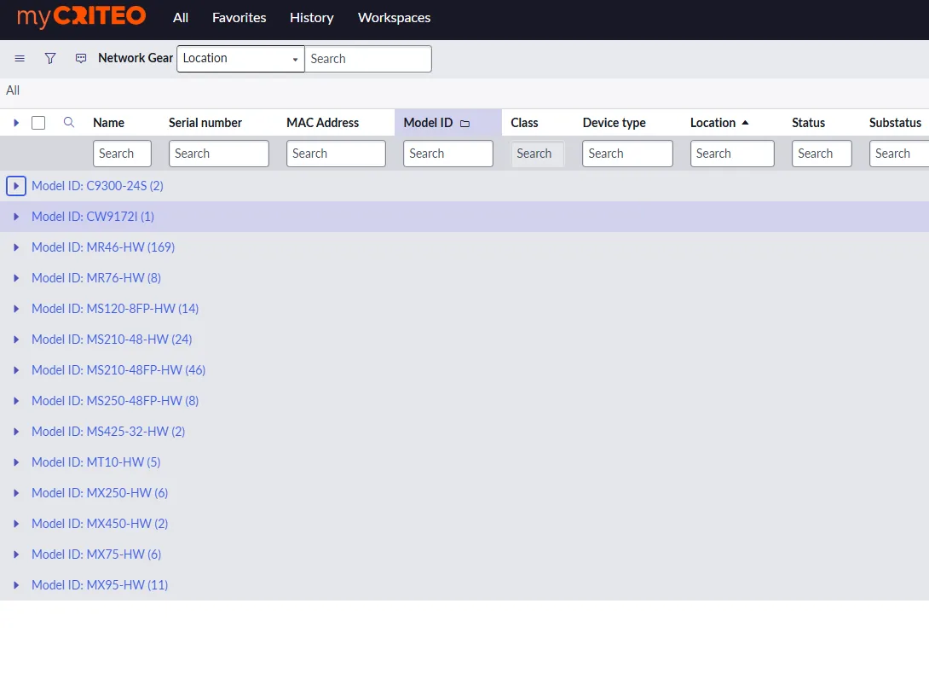The height and width of the screenshot is (685, 929).
Task: Sort by the Model ID column header
Action: tap(428, 123)
